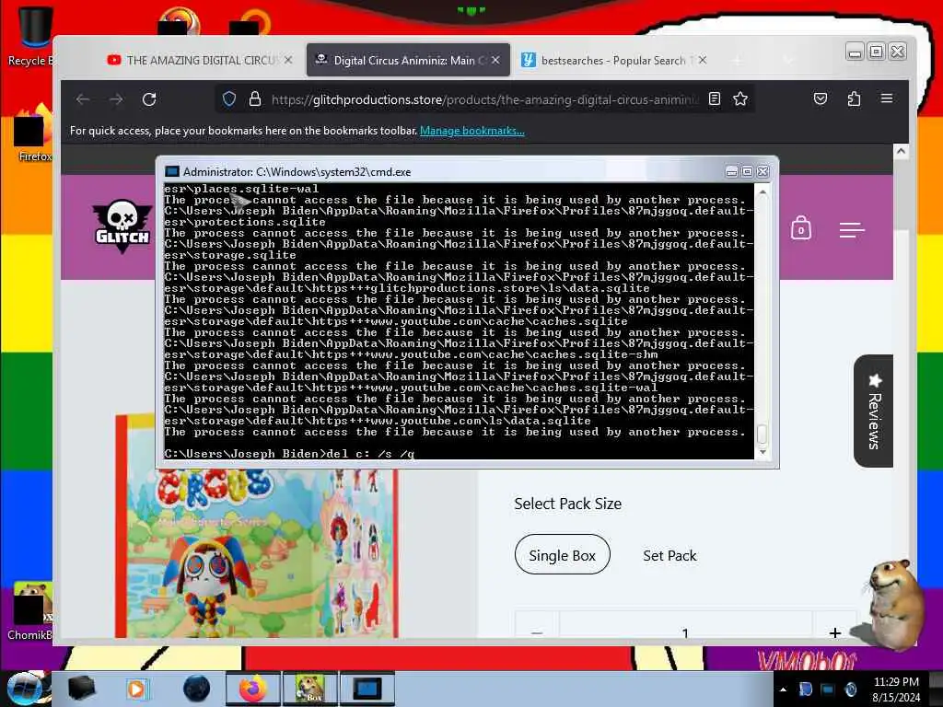Viewport: 943px width, 707px height.
Task: Open the black box taskbar icon
Action: point(81,689)
